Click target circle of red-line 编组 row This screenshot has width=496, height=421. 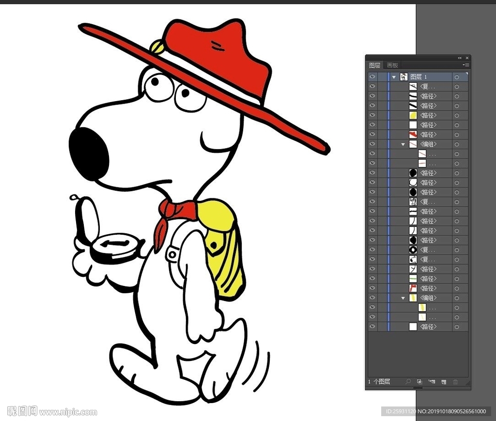coord(457,144)
